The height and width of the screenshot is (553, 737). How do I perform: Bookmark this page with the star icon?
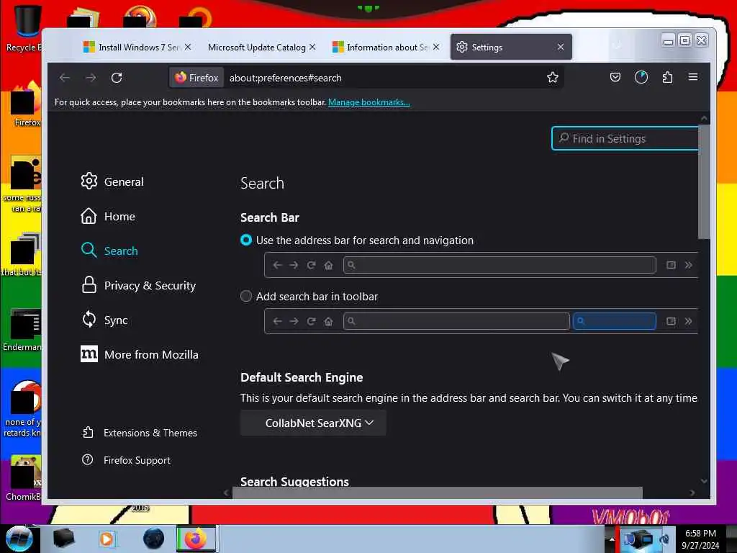point(552,78)
